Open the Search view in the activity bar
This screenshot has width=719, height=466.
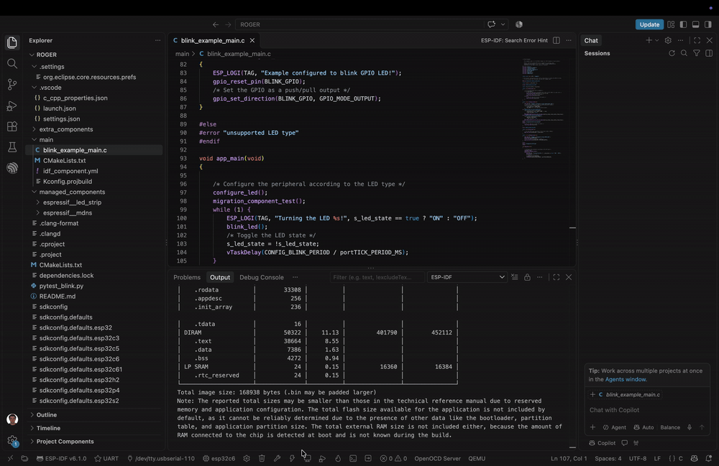pyautogui.click(x=12, y=64)
